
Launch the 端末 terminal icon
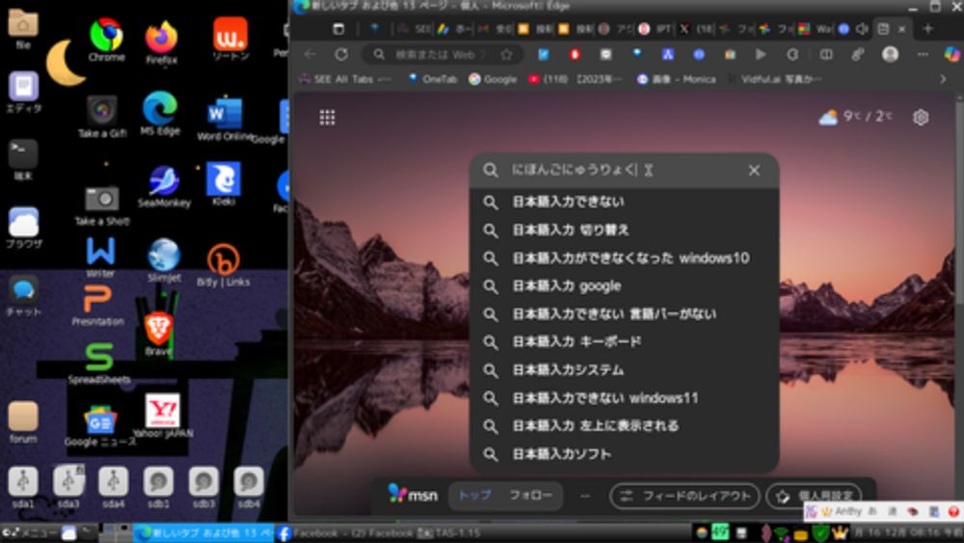pyautogui.click(x=23, y=160)
